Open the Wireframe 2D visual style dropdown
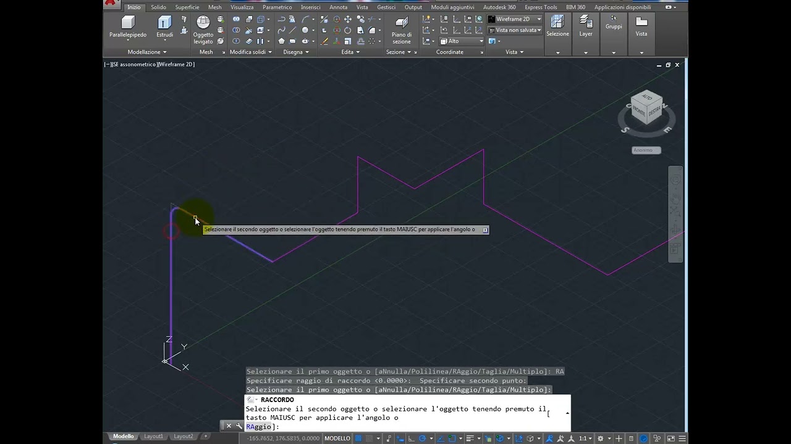 click(x=514, y=19)
